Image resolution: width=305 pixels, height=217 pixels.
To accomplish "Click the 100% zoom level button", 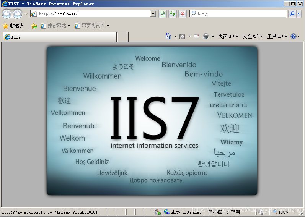I will click(x=280, y=212).
